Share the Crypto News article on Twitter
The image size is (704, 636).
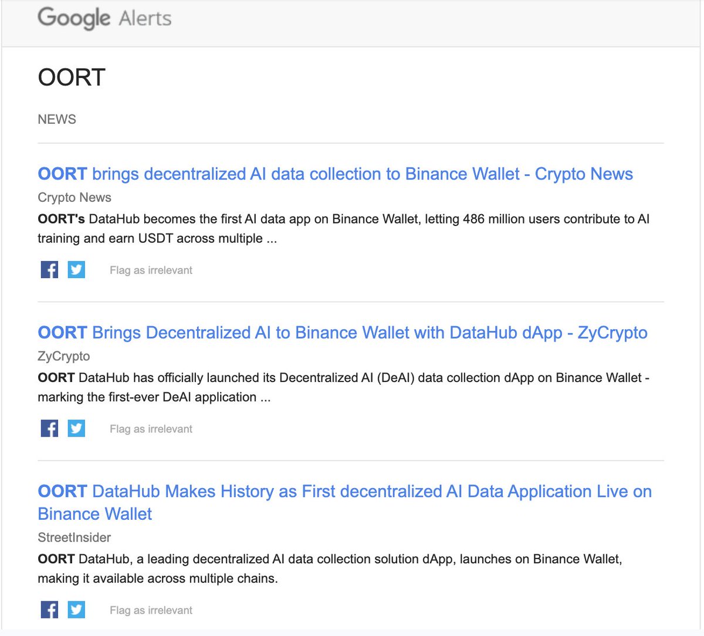[x=76, y=269]
